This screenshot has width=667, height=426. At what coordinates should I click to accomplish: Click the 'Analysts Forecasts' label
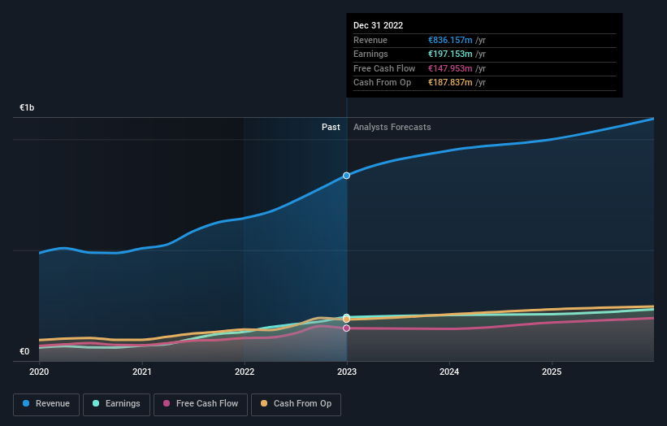392,127
